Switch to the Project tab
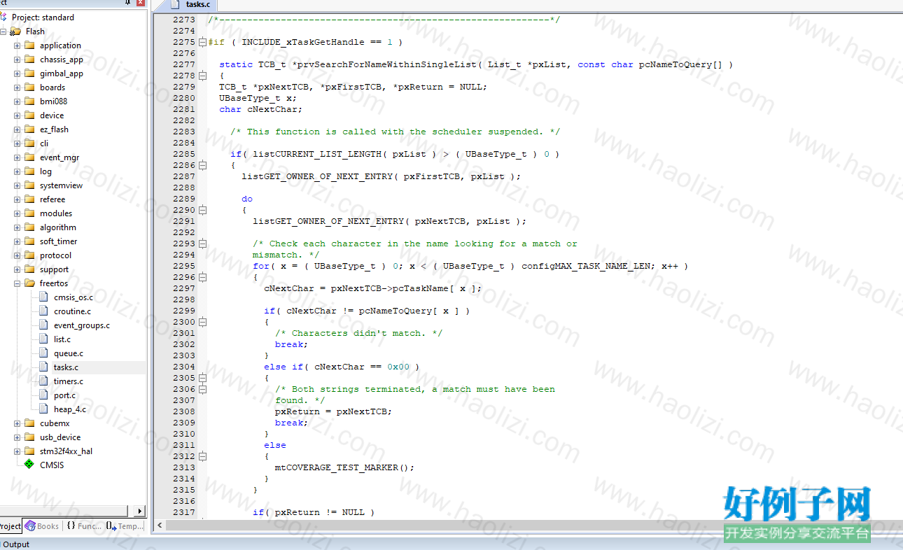Screen dimensions: 903x550 coord(10,526)
